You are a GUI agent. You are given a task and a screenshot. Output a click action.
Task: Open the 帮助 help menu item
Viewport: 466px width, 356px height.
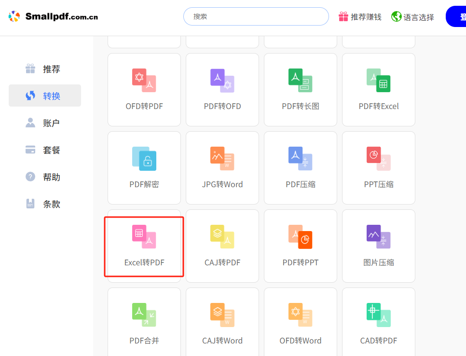click(x=45, y=177)
